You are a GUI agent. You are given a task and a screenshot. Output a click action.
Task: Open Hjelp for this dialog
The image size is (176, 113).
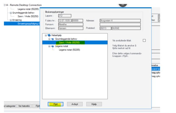pyautogui.click(x=94, y=104)
